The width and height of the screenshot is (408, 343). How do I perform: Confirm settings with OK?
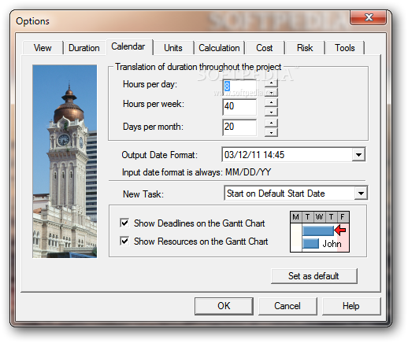(224, 306)
